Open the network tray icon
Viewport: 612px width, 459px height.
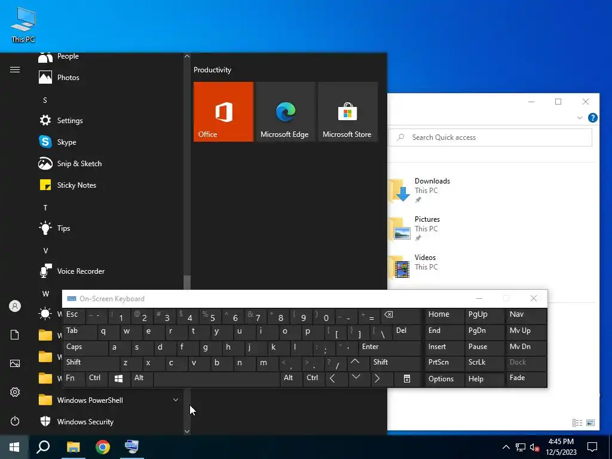(521, 447)
